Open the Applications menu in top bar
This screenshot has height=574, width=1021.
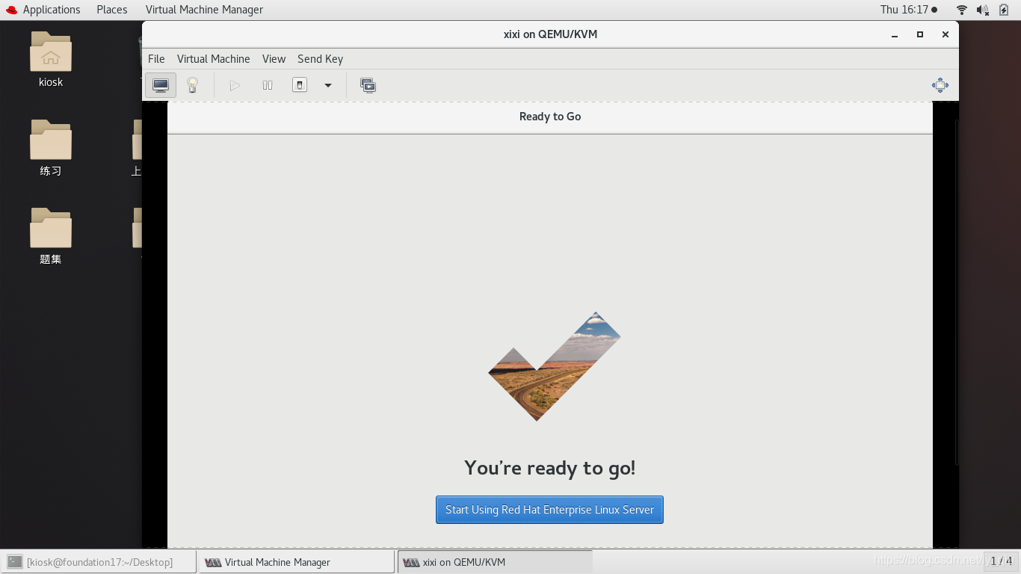52,10
